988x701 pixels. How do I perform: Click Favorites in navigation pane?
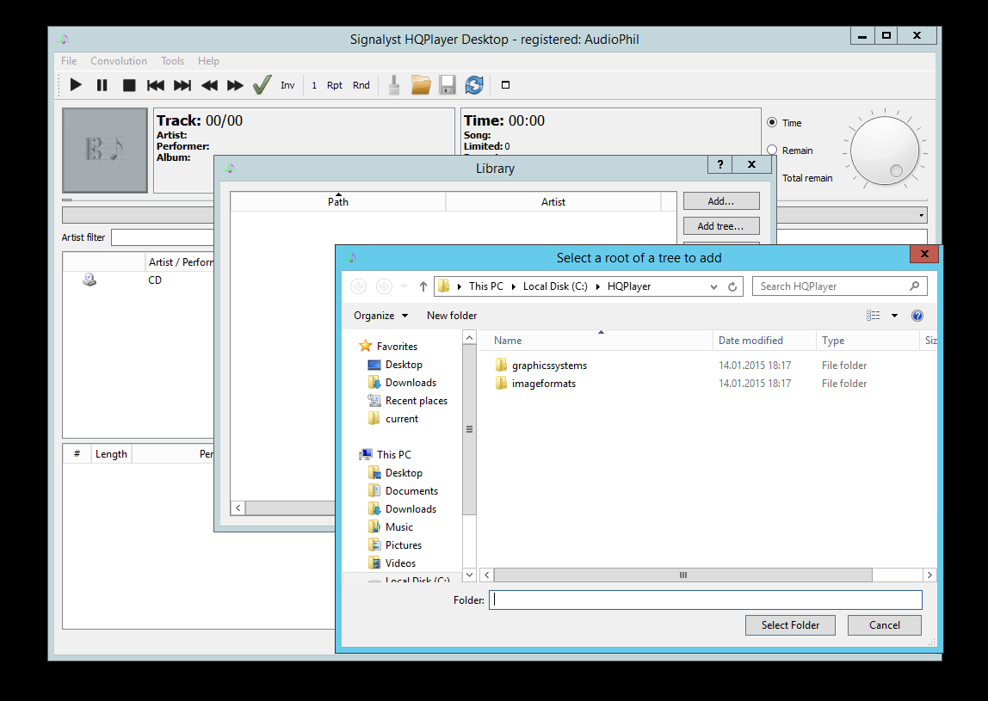click(x=388, y=347)
